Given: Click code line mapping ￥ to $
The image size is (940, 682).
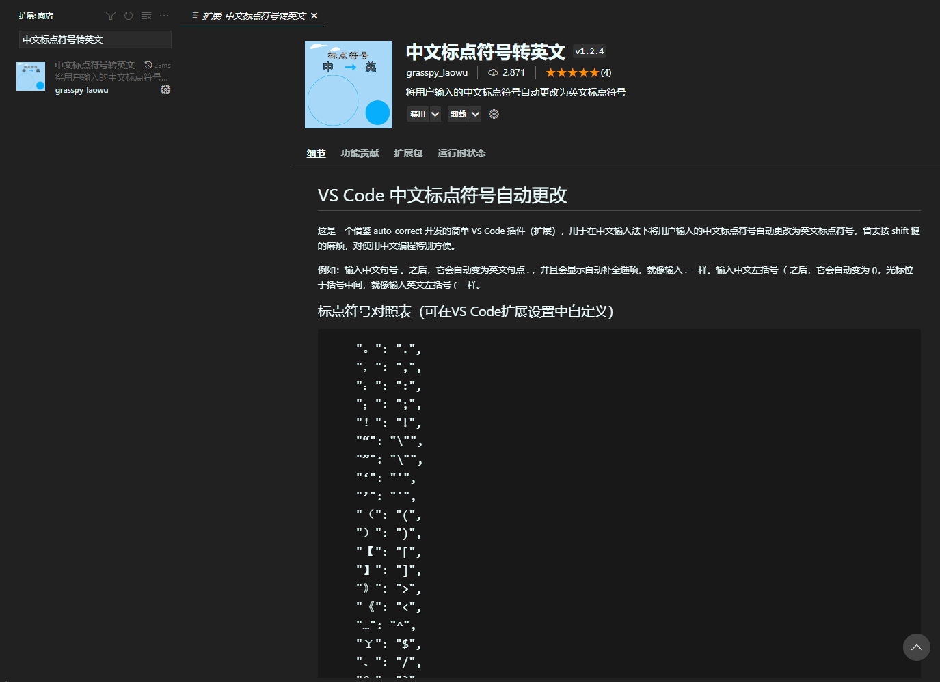Looking at the screenshot, I should [x=388, y=644].
